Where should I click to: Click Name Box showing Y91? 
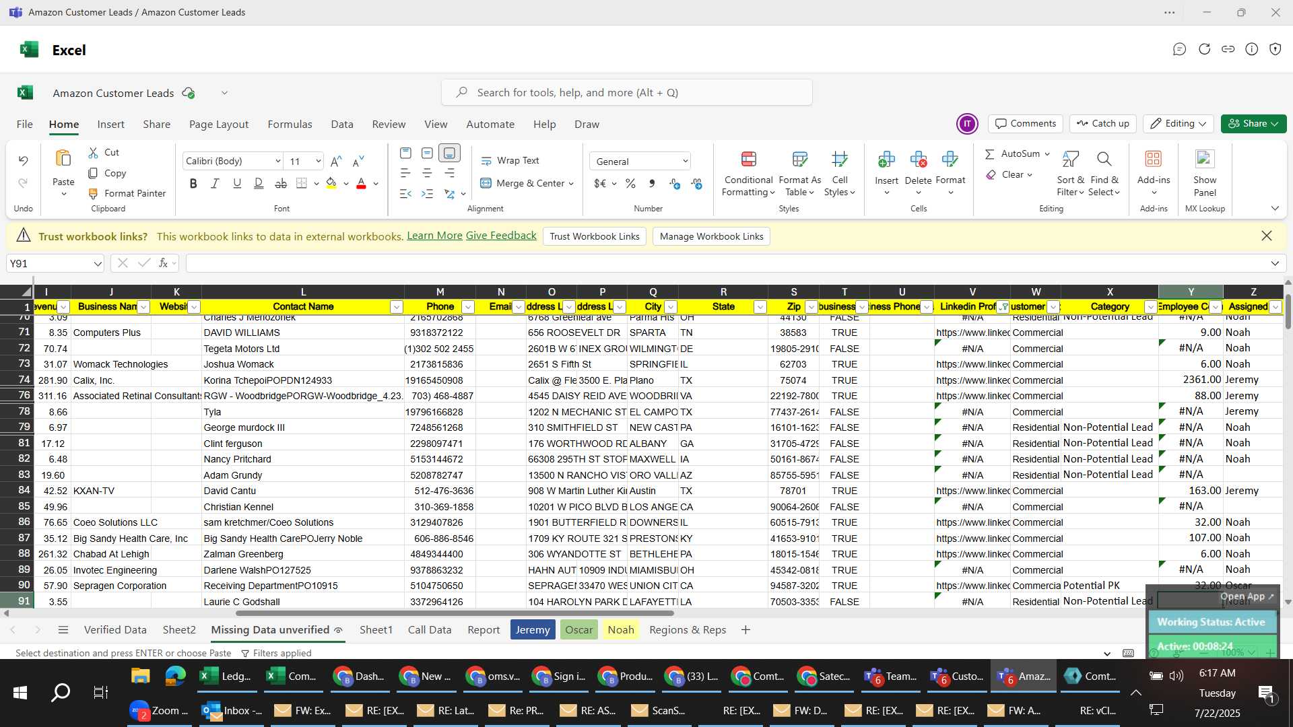coord(55,264)
